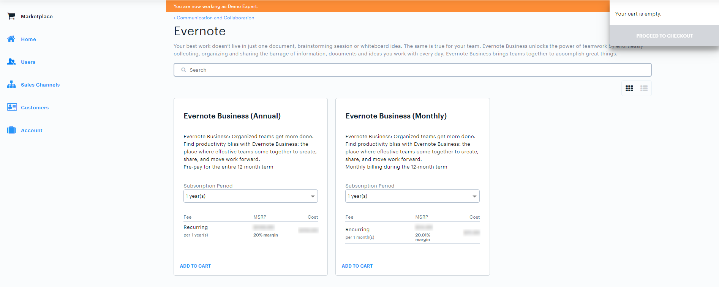Open Account section in sidebar
The width and height of the screenshot is (719, 287).
point(32,130)
